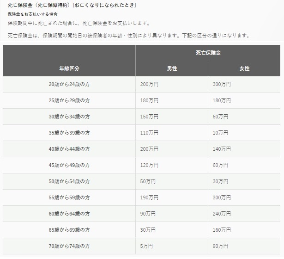Viewport: 284px width, 259px height.
Task: Click female 180万円 in the 25歳から29歳 row
Action: point(222,100)
